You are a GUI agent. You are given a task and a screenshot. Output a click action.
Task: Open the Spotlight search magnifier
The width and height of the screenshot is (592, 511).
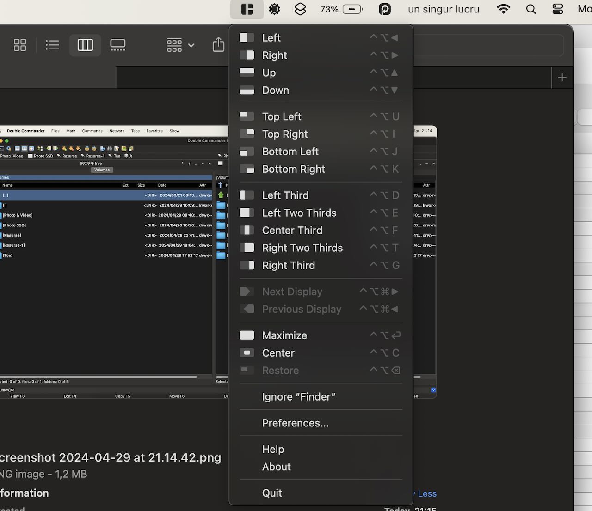click(x=531, y=9)
